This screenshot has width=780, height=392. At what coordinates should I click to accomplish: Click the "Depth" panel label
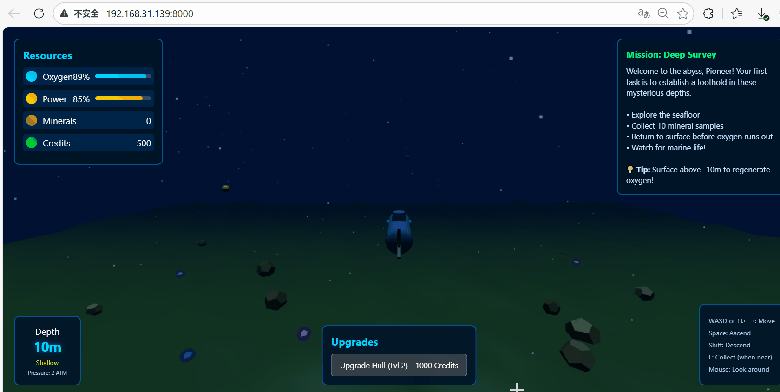[x=47, y=332]
